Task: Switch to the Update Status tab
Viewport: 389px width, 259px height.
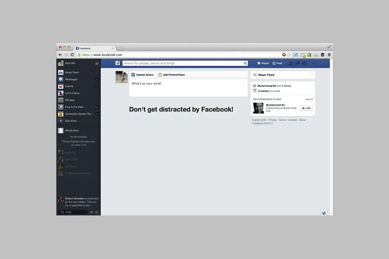Action: (x=142, y=75)
